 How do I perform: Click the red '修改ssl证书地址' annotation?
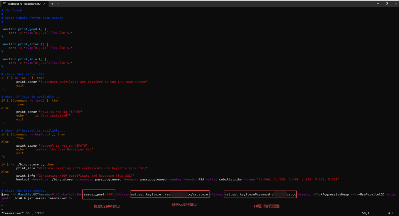pyautogui.click(x=185, y=205)
